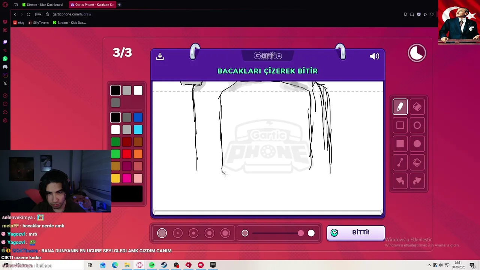The image size is (480, 270).
Task: Select the pen drawing tool
Action: coord(400,107)
